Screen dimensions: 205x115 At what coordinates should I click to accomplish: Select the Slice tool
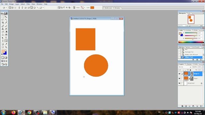(x=6, y=23)
